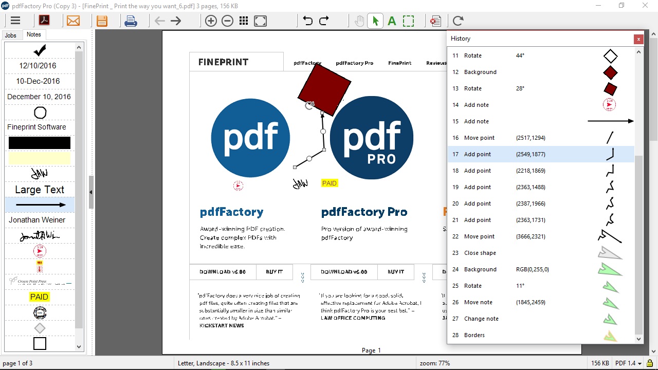
Task: Select the text annotation tool (A)
Action: (x=392, y=21)
